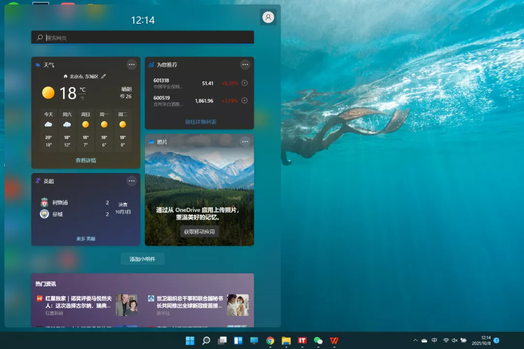Click the 添加小组件 button
The height and width of the screenshot is (349, 524).
point(143,259)
